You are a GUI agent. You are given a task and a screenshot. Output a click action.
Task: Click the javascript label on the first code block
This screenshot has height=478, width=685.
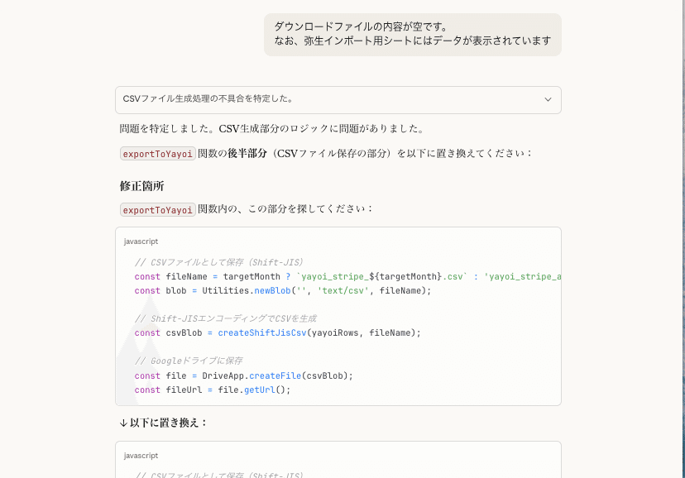[141, 241]
